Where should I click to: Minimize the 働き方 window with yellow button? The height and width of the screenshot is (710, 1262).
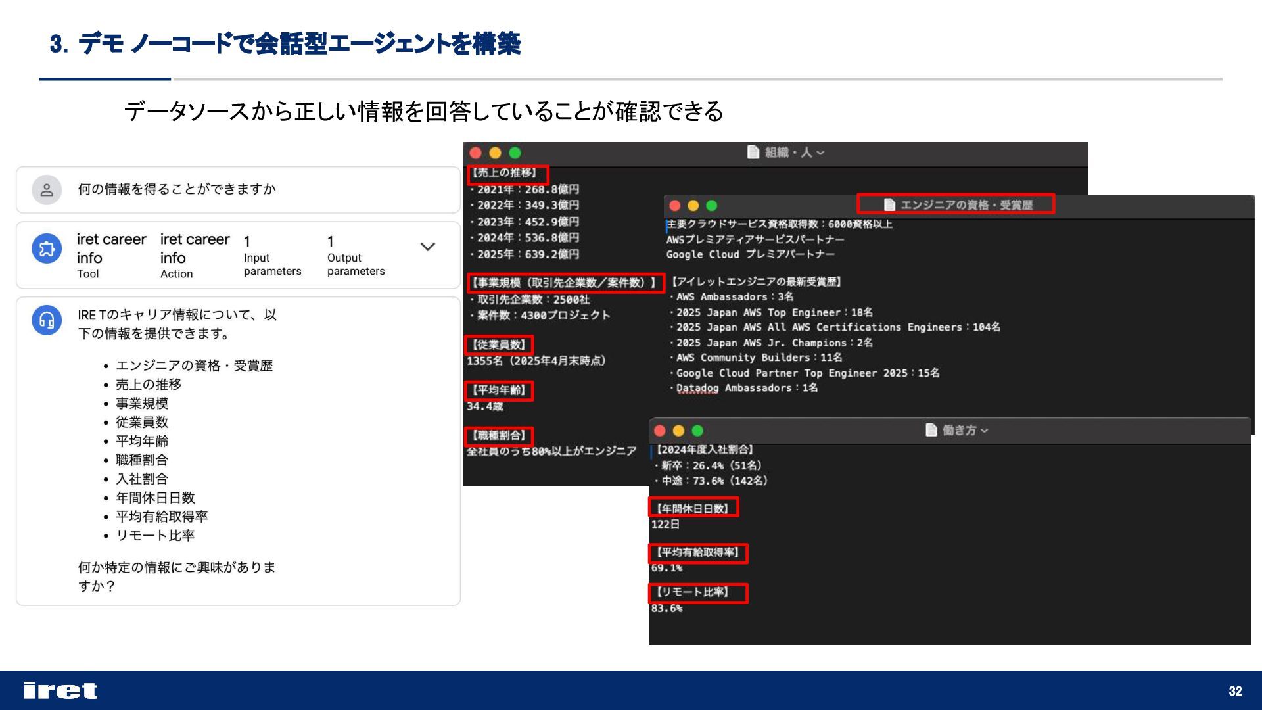679,431
